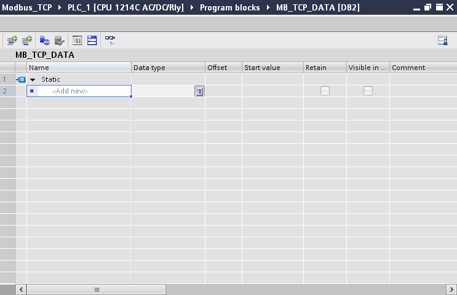Viewport: 457px width, 295px height.
Task: Click Program blocks in the breadcrumb
Action: [x=229, y=7]
